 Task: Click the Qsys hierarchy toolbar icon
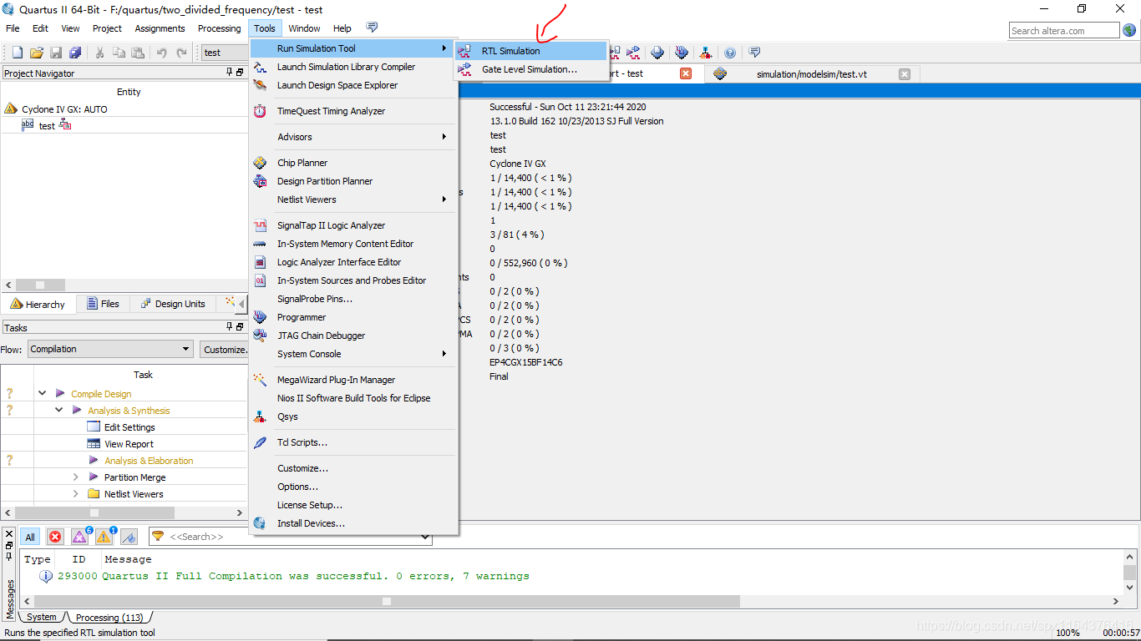click(706, 53)
